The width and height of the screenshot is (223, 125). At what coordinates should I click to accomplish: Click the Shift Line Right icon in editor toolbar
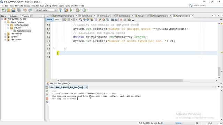[x=116, y=20]
